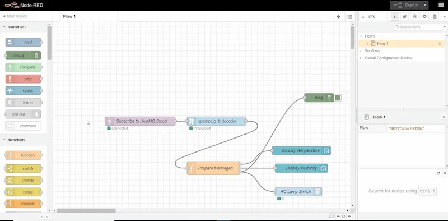Open configuration nodes gear icon
448x221 pixels.
click(x=424, y=16)
